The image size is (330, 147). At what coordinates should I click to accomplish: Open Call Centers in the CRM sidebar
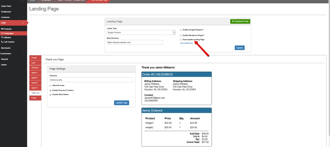point(9,42)
